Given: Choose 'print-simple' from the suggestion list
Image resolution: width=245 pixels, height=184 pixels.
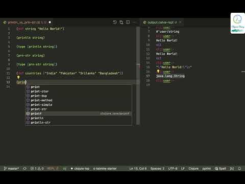Looking at the screenshot, I should pos(79,105).
